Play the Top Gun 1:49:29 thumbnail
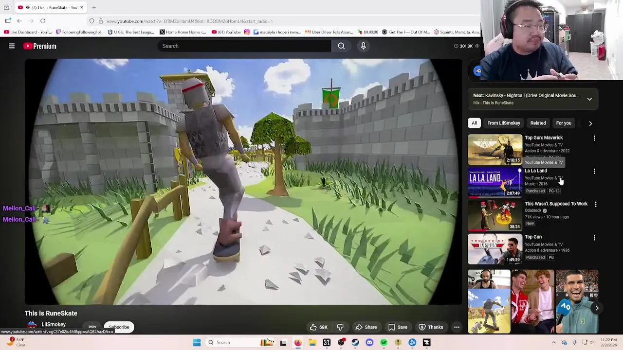 495,248
